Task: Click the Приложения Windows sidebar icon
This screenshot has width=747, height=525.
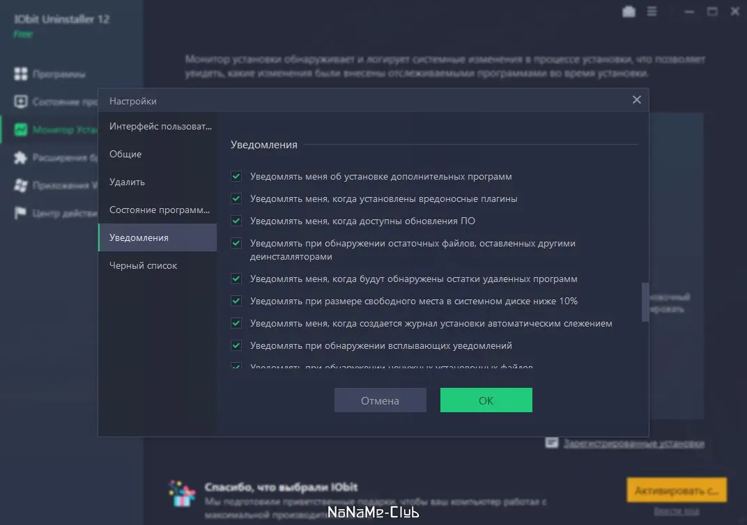Action: [20, 185]
